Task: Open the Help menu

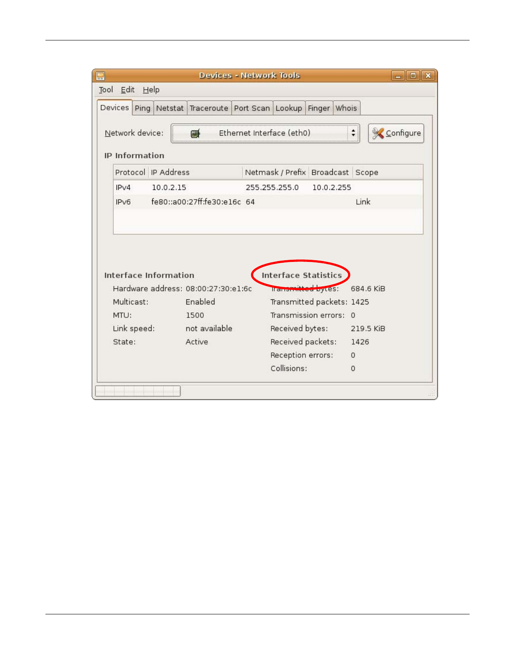Action: point(151,90)
